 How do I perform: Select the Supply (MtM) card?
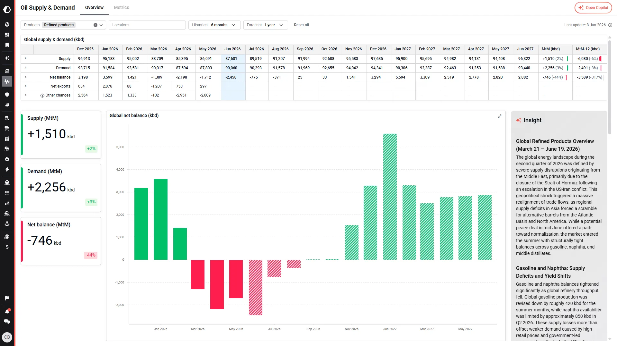pyautogui.click(x=61, y=135)
